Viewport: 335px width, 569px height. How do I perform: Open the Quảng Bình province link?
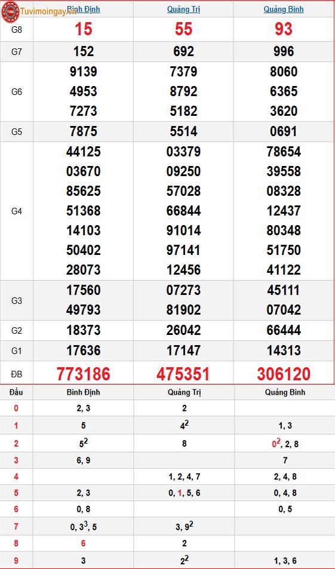tap(284, 10)
